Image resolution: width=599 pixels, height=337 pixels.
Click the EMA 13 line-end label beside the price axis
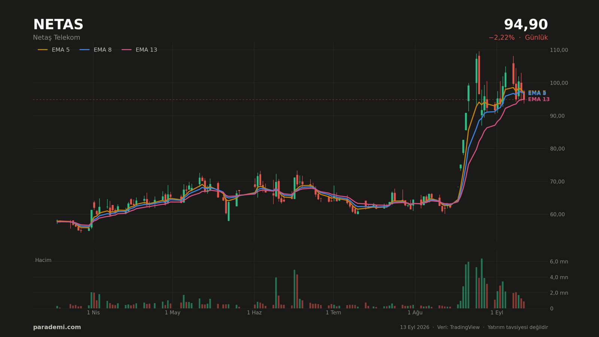click(539, 100)
